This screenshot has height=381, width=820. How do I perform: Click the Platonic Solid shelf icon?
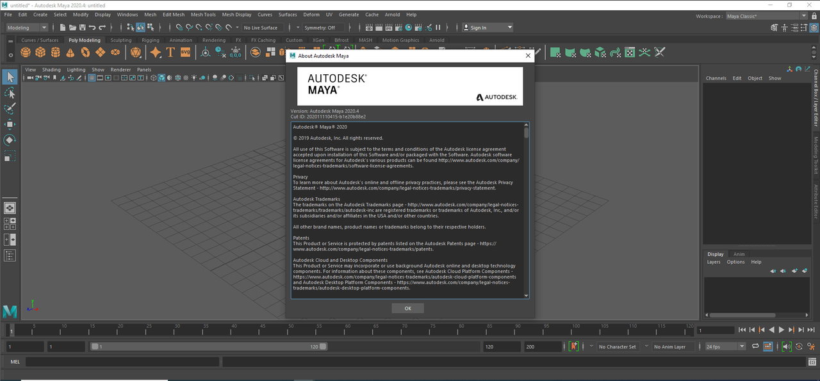click(x=136, y=52)
